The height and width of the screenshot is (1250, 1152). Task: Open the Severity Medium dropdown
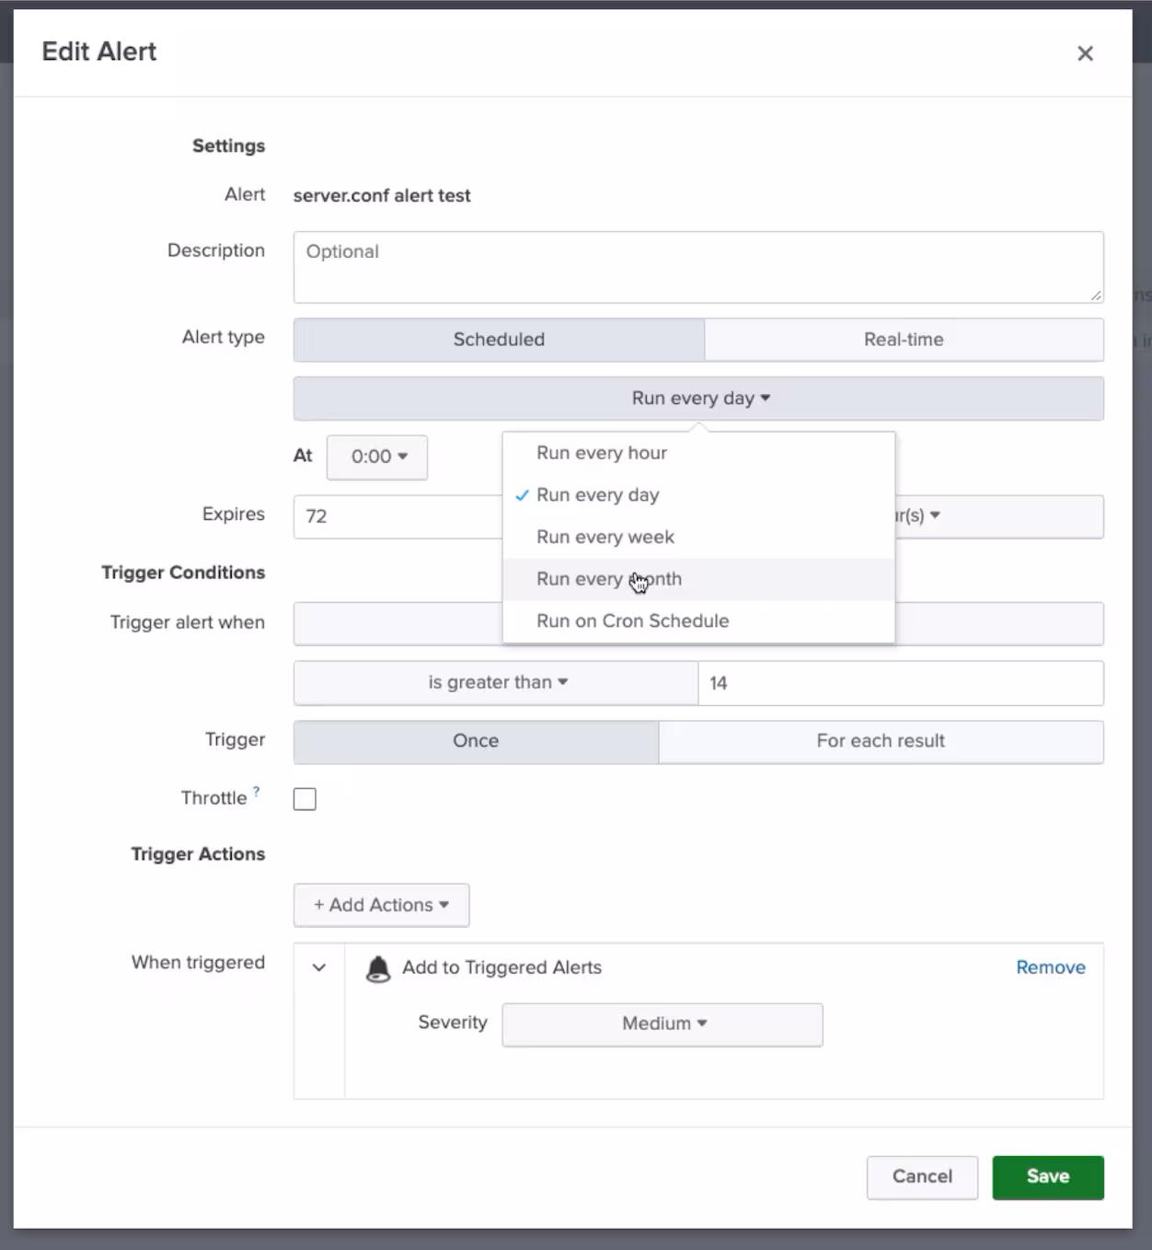662,1024
